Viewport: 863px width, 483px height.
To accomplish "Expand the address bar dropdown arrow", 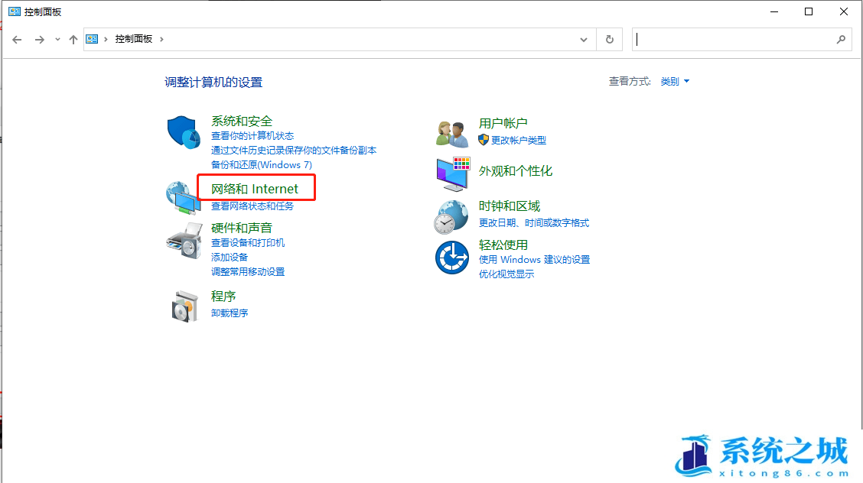I will tap(584, 39).
